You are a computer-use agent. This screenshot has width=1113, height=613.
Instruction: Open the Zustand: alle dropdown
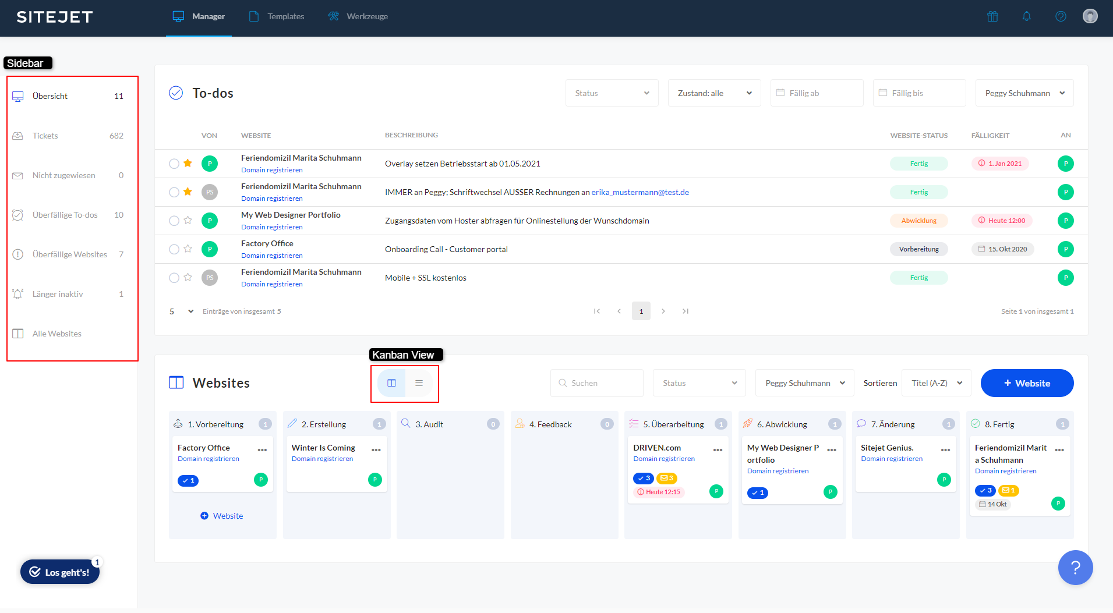pos(715,93)
